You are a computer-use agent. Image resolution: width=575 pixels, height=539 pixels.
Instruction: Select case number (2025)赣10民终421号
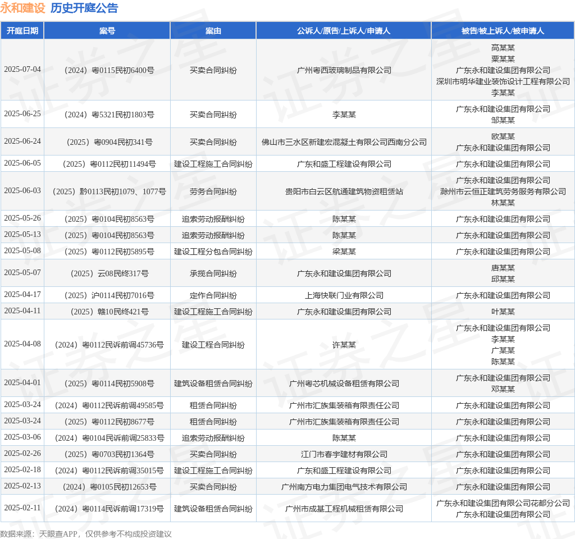(107, 312)
